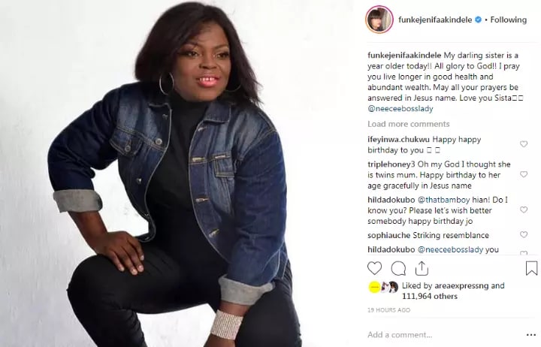
Task: Open @neeceebosslady mention in caption
Action: pos(400,109)
